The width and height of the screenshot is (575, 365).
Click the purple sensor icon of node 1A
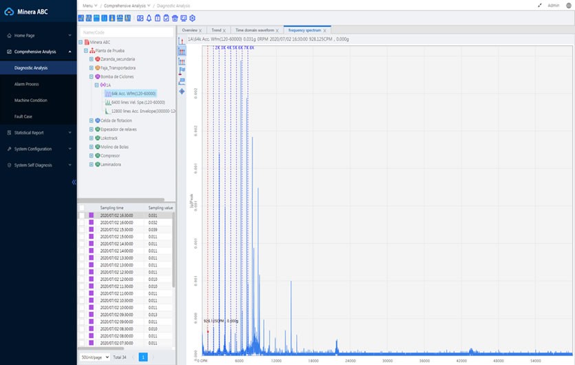pyautogui.click(x=103, y=85)
